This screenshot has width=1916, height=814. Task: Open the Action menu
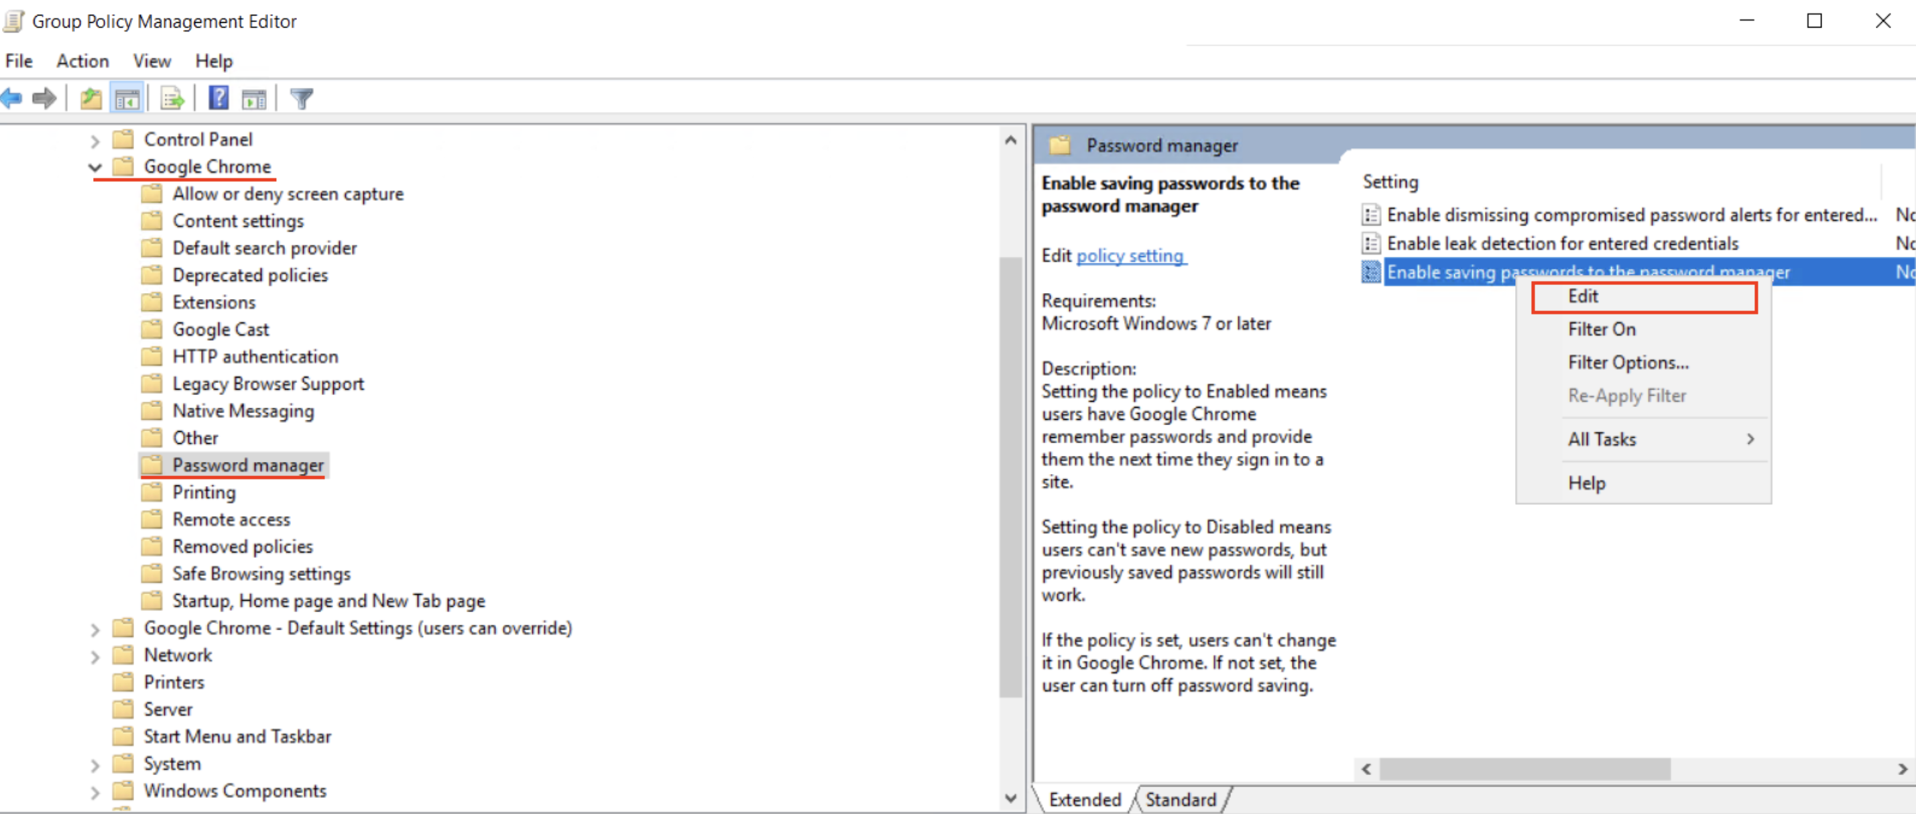pos(82,61)
